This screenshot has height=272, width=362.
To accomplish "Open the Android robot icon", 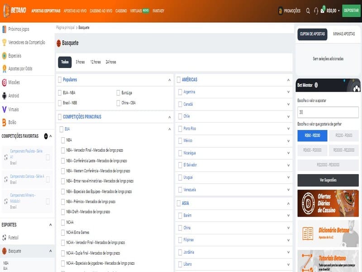I will (4, 96).
